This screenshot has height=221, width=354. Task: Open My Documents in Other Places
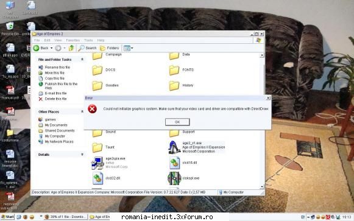click(x=56, y=125)
